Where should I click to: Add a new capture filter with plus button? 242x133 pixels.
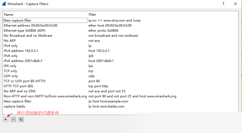(x=6, y=119)
